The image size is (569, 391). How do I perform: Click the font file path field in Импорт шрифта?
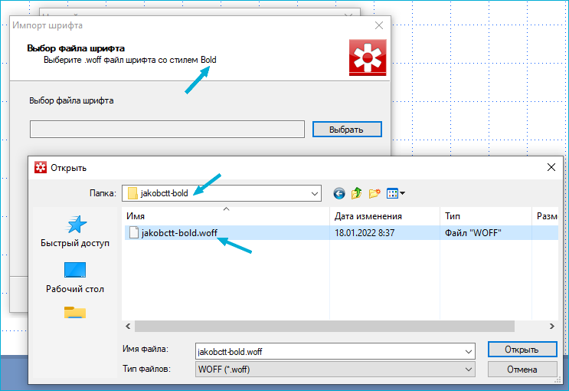tap(167, 130)
